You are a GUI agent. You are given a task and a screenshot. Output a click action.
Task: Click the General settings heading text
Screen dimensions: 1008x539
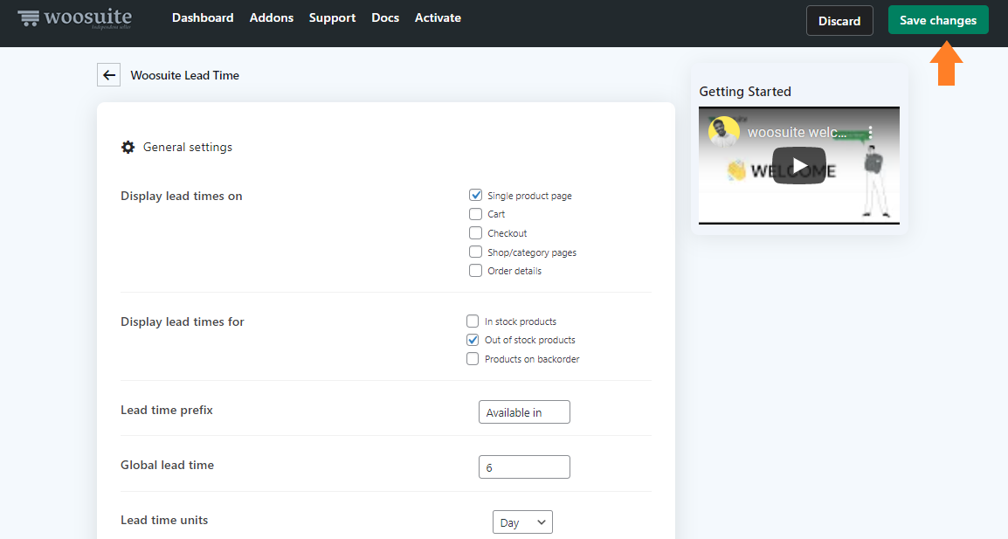point(188,148)
